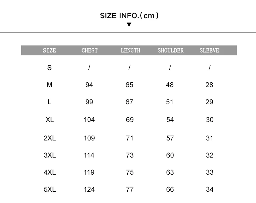Click shoulder value 54 for size XL
The width and height of the screenshot is (256, 203).
tap(170, 120)
